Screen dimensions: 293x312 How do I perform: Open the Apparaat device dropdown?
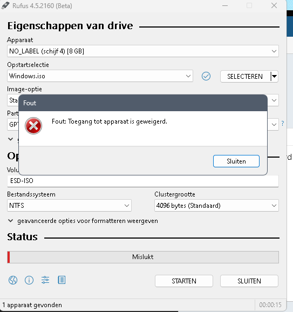(143, 51)
